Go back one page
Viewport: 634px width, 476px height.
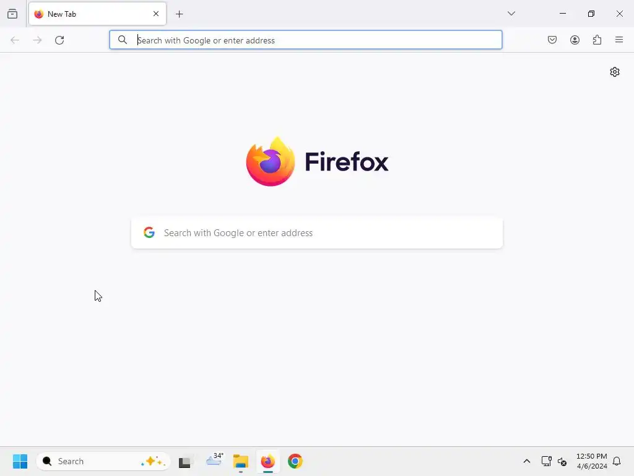coord(15,40)
